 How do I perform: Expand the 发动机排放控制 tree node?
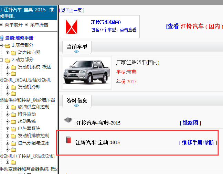(x=7, y=136)
